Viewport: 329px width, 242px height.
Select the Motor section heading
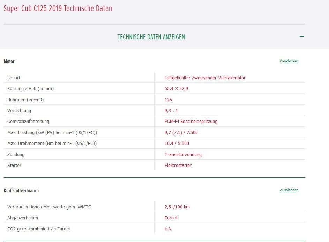[9, 61]
